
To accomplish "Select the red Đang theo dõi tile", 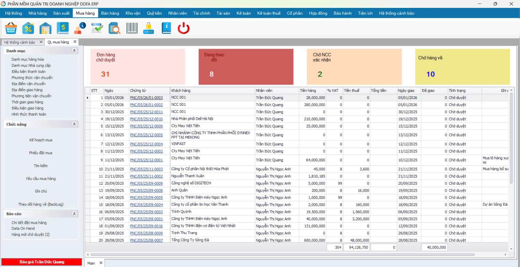I will (x=246, y=67).
